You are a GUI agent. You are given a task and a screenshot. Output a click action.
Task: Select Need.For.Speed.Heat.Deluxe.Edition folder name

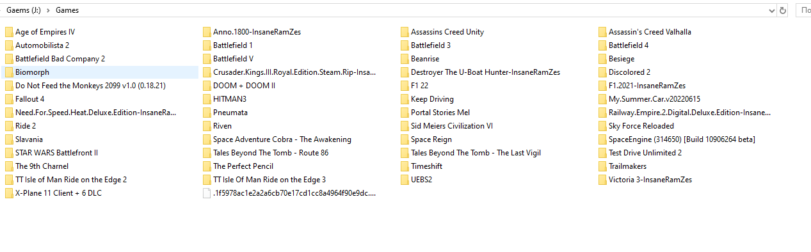[x=96, y=113]
